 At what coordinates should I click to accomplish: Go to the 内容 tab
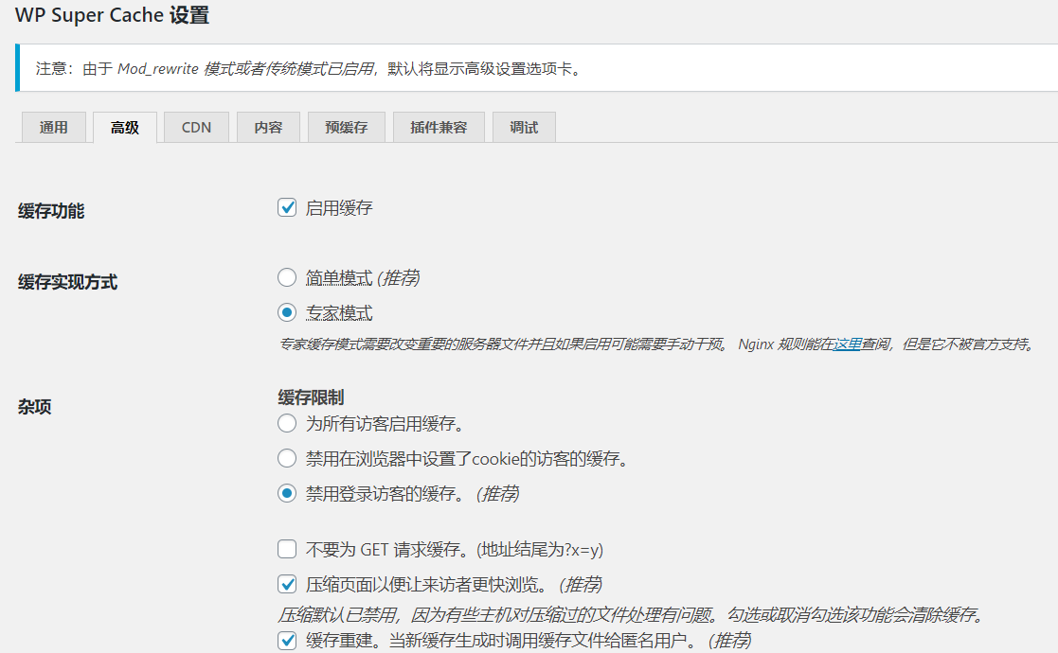coord(268,128)
